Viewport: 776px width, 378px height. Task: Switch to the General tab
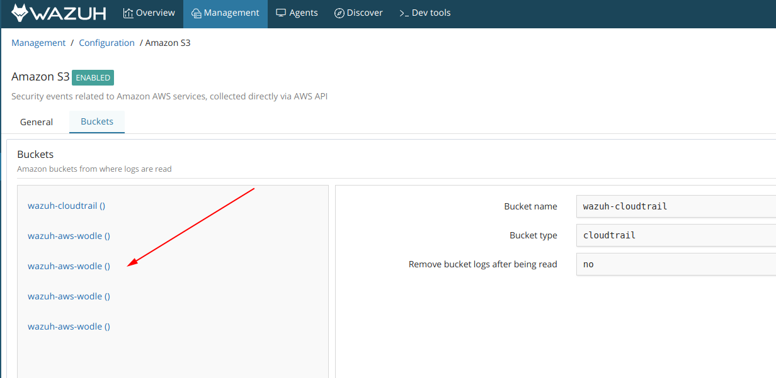pos(36,121)
